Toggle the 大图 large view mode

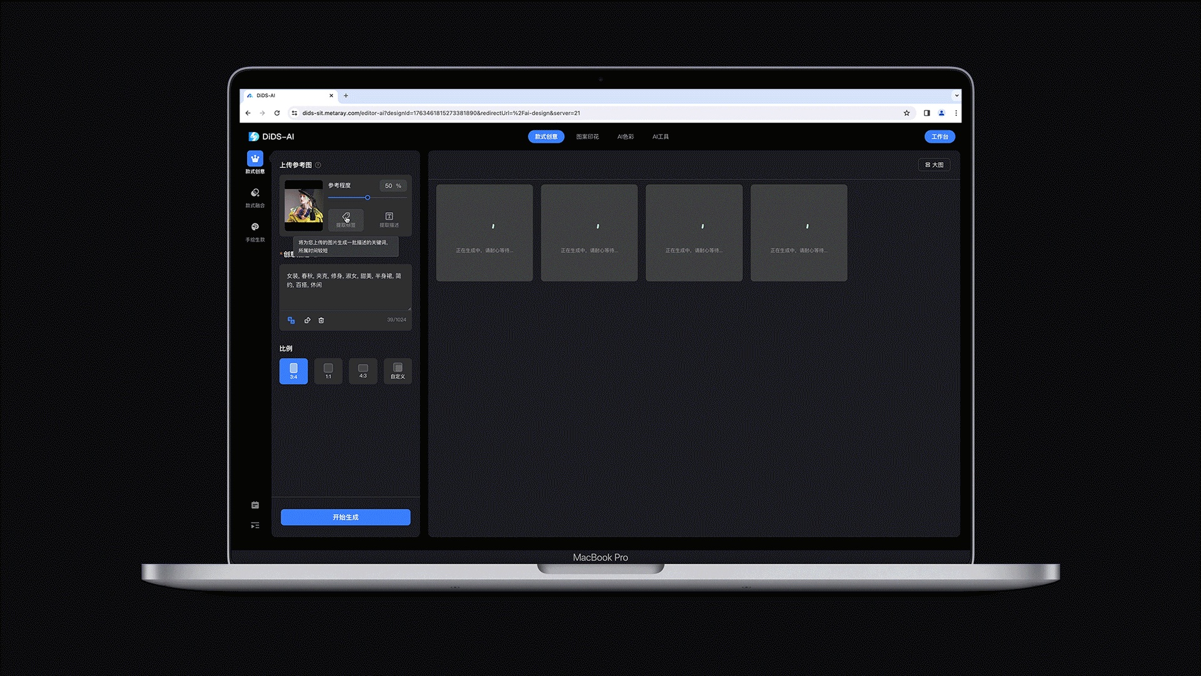tap(934, 165)
